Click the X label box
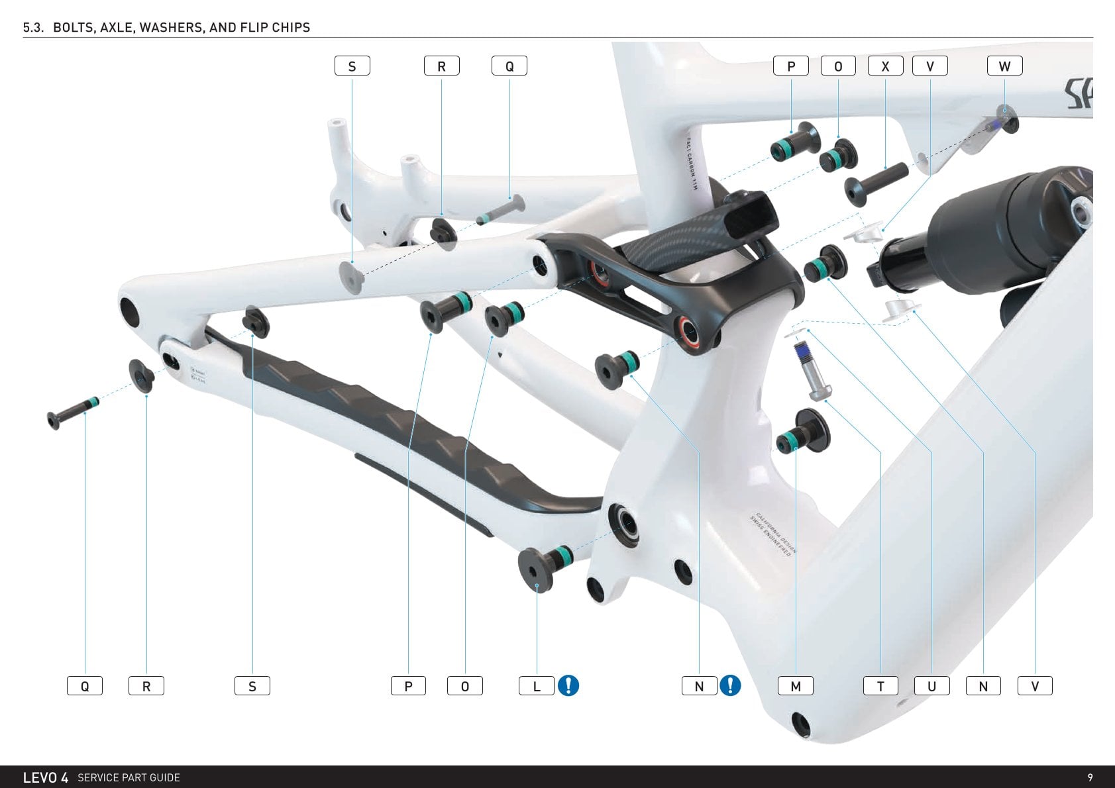1115x788 pixels. point(885,66)
